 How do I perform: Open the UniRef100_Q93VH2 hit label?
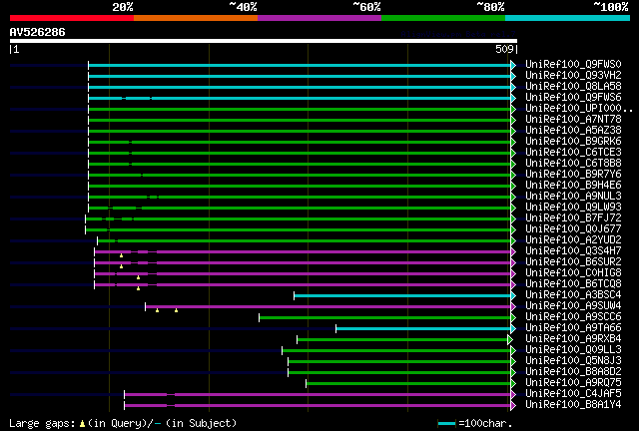(x=573, y=76)
